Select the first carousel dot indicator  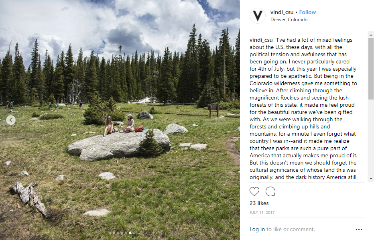tap(110, 233)
